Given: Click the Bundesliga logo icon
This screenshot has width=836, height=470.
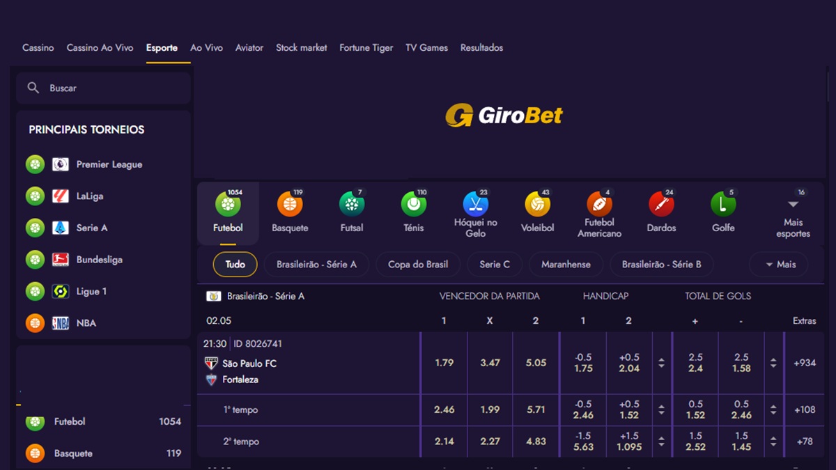Looking at the screenshot, I should point(61,260).
